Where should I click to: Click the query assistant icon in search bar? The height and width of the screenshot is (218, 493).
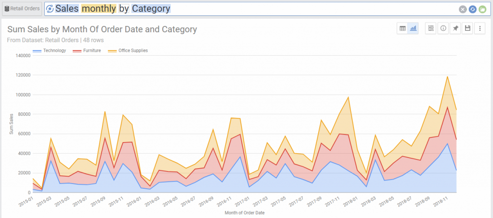50,9
